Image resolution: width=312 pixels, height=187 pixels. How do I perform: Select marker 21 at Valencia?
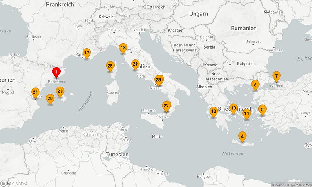pos(35,93)
